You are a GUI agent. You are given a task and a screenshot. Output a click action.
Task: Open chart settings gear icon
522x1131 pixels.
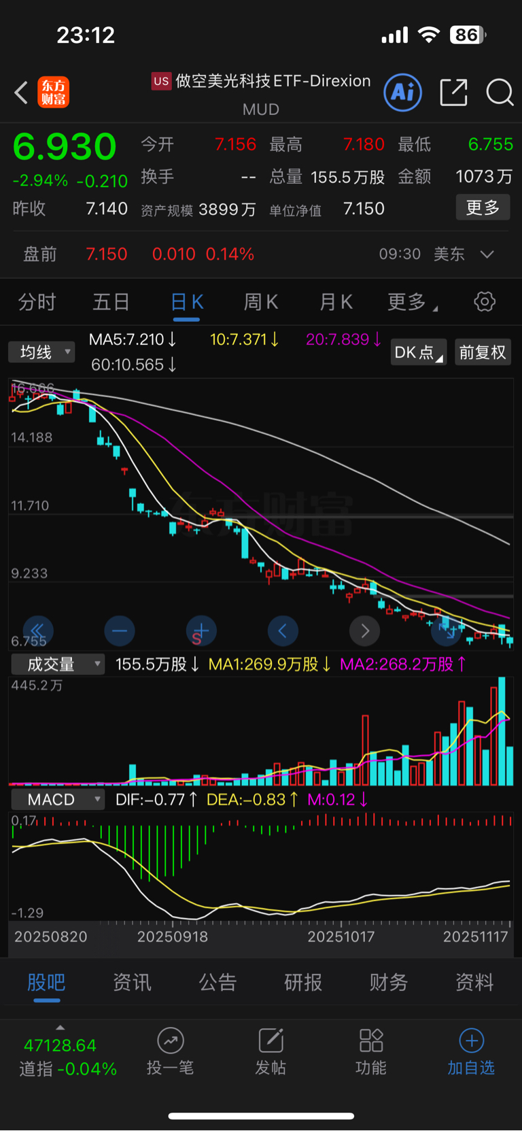tap(485, 301)
